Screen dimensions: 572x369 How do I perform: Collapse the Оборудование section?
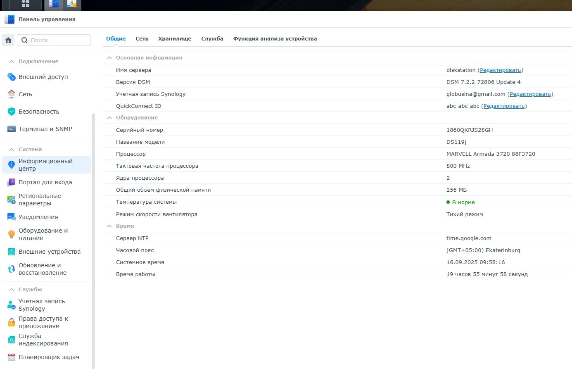(109, 118)
